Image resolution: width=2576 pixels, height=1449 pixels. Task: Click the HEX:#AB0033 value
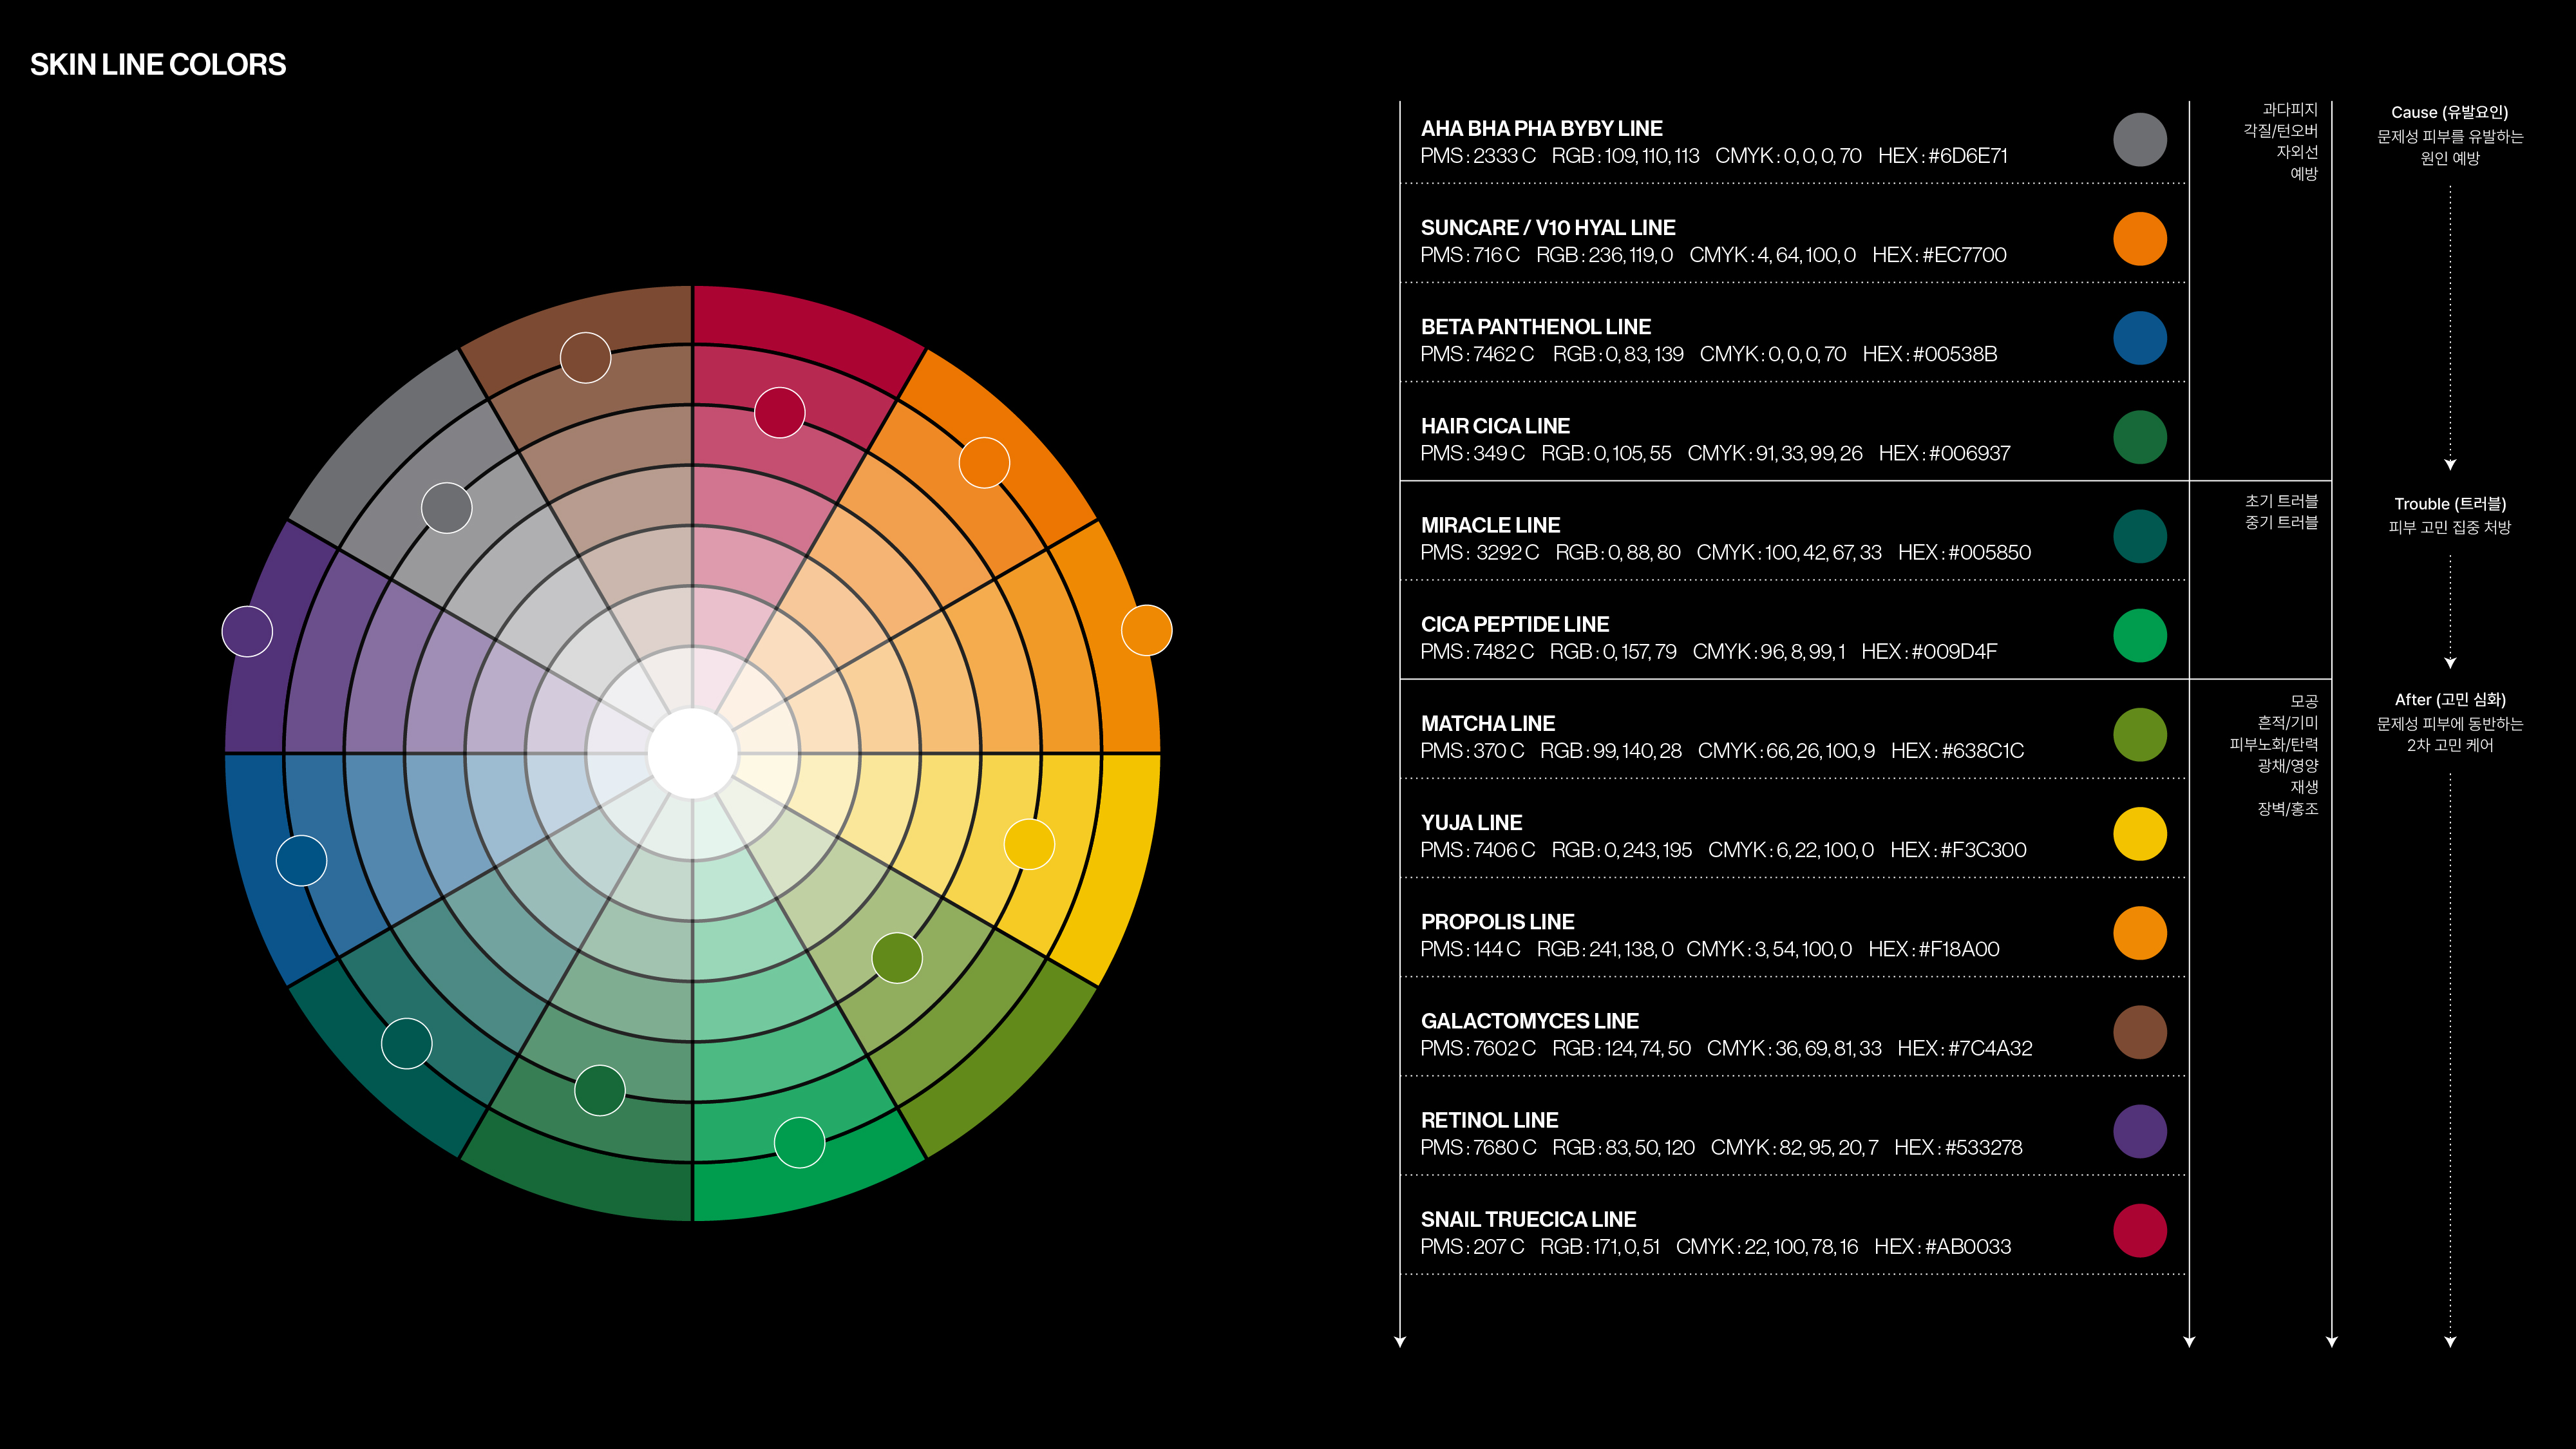coord(1942,1246)
